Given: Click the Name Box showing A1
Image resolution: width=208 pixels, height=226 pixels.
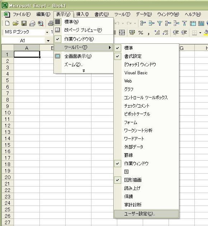Looking at the screenshot, I should [x=23, y=41].
